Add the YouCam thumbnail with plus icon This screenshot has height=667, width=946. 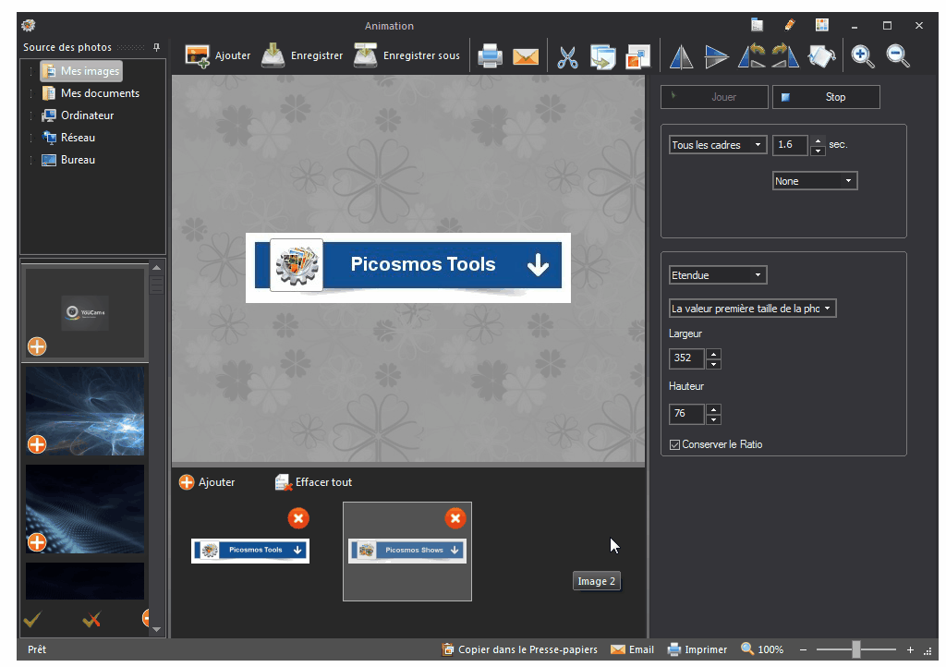click(x=37, y=346)
